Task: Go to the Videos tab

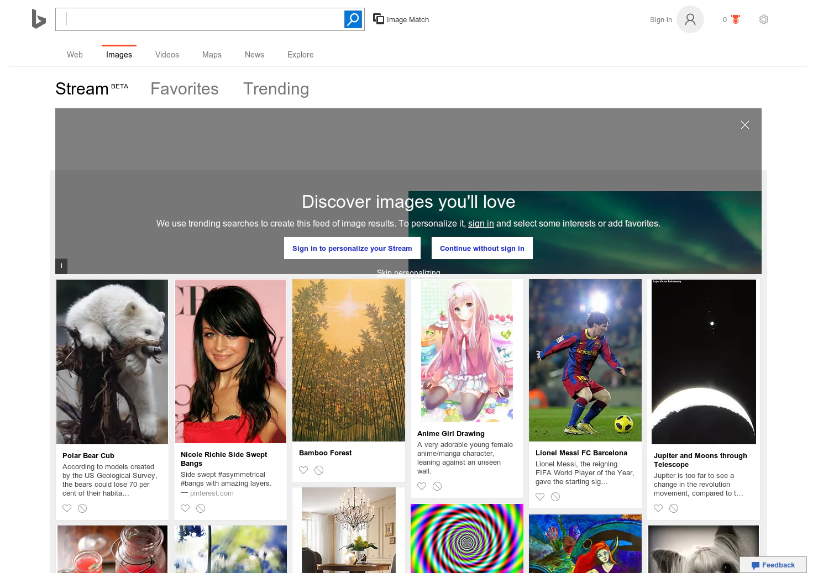Action: pos(167,55)
